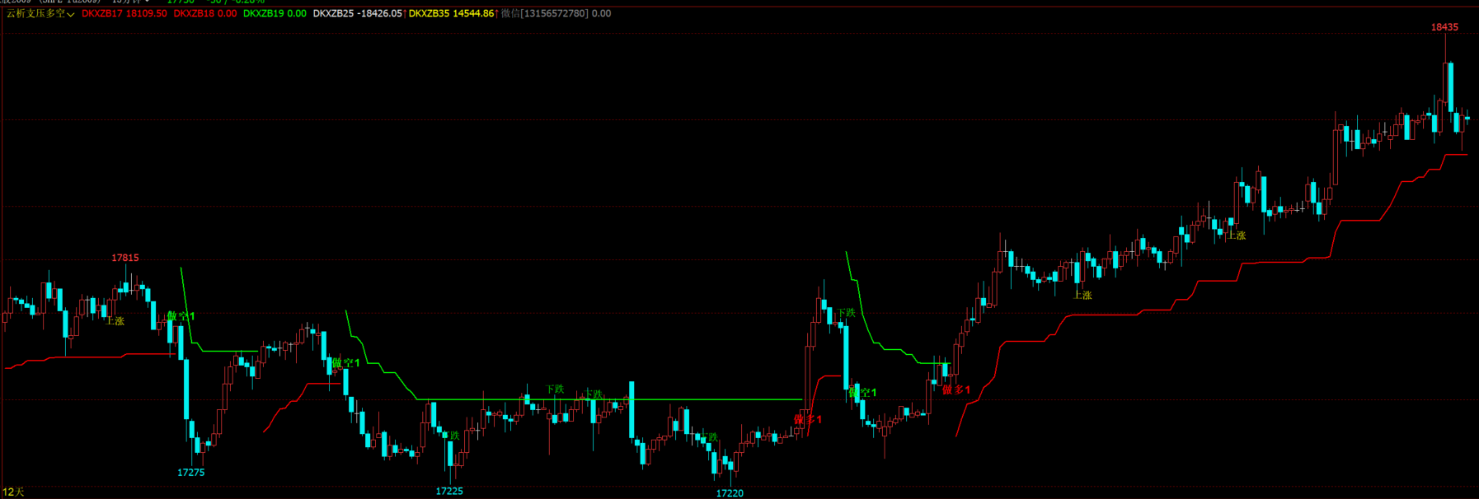Viewport: 1479px width, 499px height.
Task: Open the 云析支压多空 indicator dropdown
Action: click(41, 14)
